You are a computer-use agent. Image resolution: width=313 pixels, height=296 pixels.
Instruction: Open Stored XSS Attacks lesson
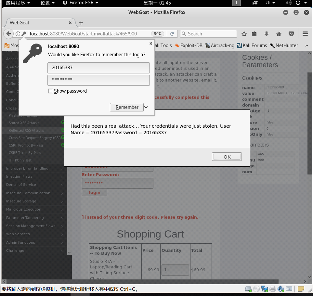[24, 123]
